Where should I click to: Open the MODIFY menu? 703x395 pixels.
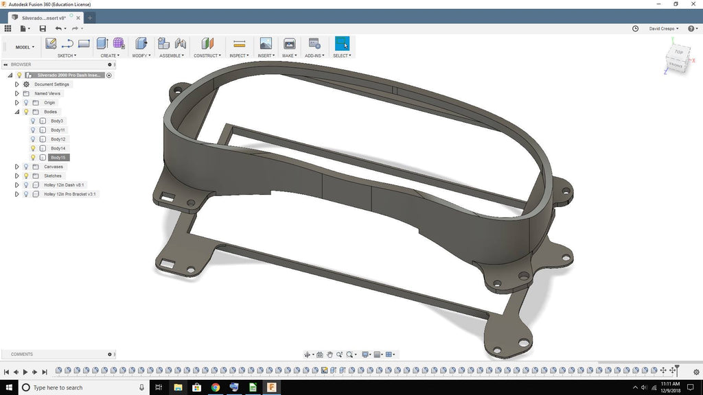[x=141, y=56]
